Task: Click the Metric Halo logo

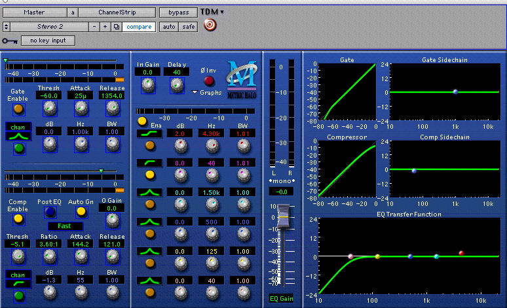Action: [242, 79]
